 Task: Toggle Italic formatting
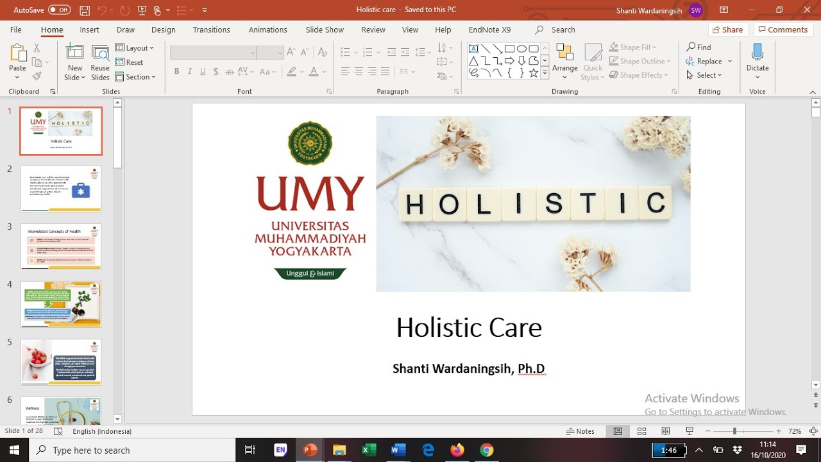pyautogui.click(x=190, y=71)
